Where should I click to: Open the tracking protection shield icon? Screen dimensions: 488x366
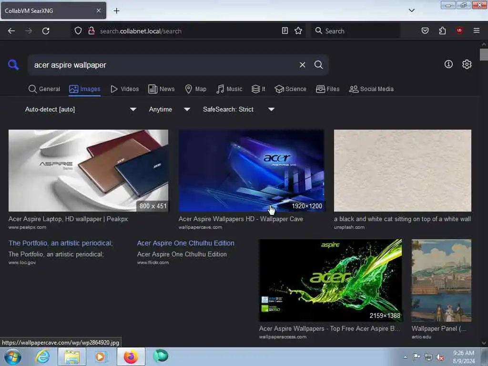(78, 31)
